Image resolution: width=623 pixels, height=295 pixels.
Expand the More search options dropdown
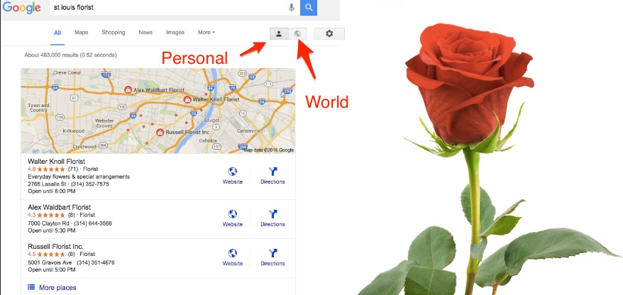pyautogui.click(x=206, y=33)
